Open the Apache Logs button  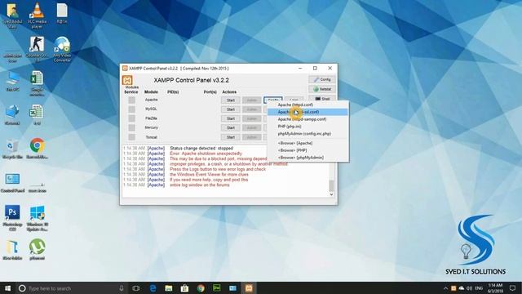tap(294, 100)
